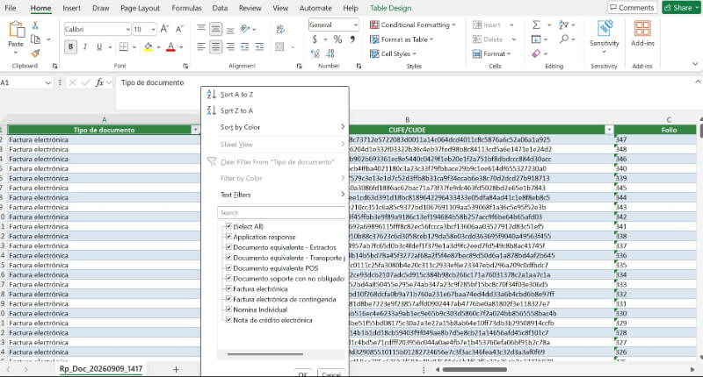Apply Percent Style format
The image size is (703, 377).
coord(337,39)
